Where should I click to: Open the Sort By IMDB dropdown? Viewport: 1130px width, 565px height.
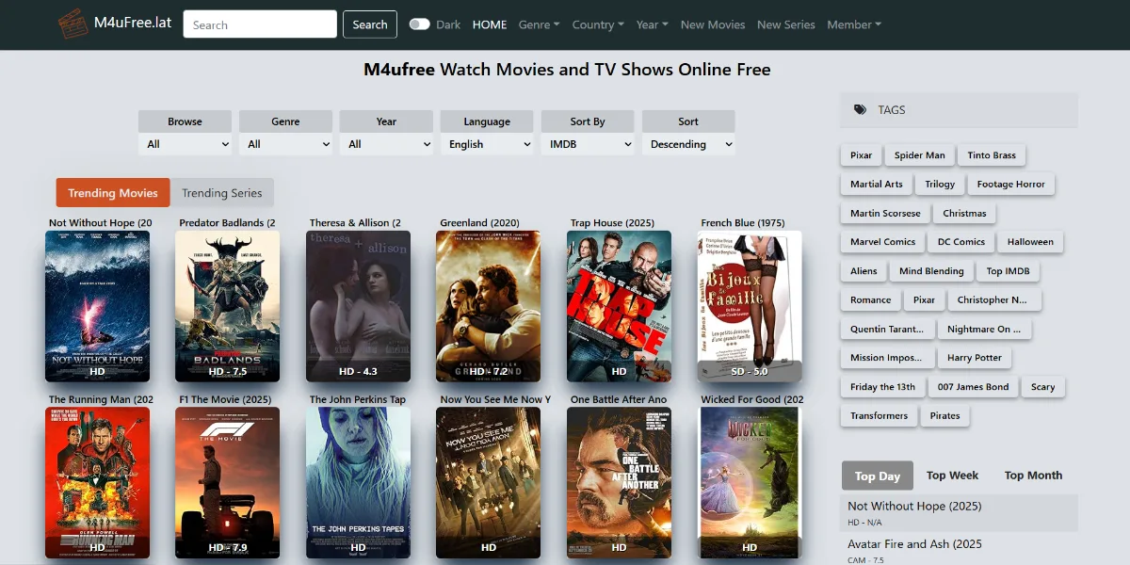pyautogui.click(x=588, y=144)
